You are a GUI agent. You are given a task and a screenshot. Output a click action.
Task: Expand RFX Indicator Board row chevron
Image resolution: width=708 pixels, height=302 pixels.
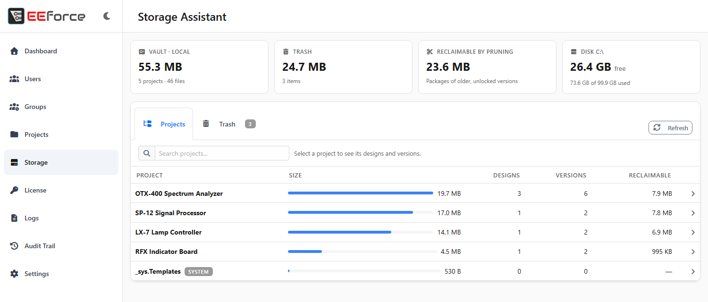click(x=693, y=252)
